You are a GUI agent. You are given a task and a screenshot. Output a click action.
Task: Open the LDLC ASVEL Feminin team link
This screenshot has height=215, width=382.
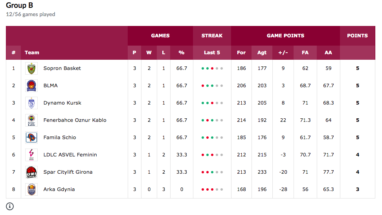click(x=70, y=155)
